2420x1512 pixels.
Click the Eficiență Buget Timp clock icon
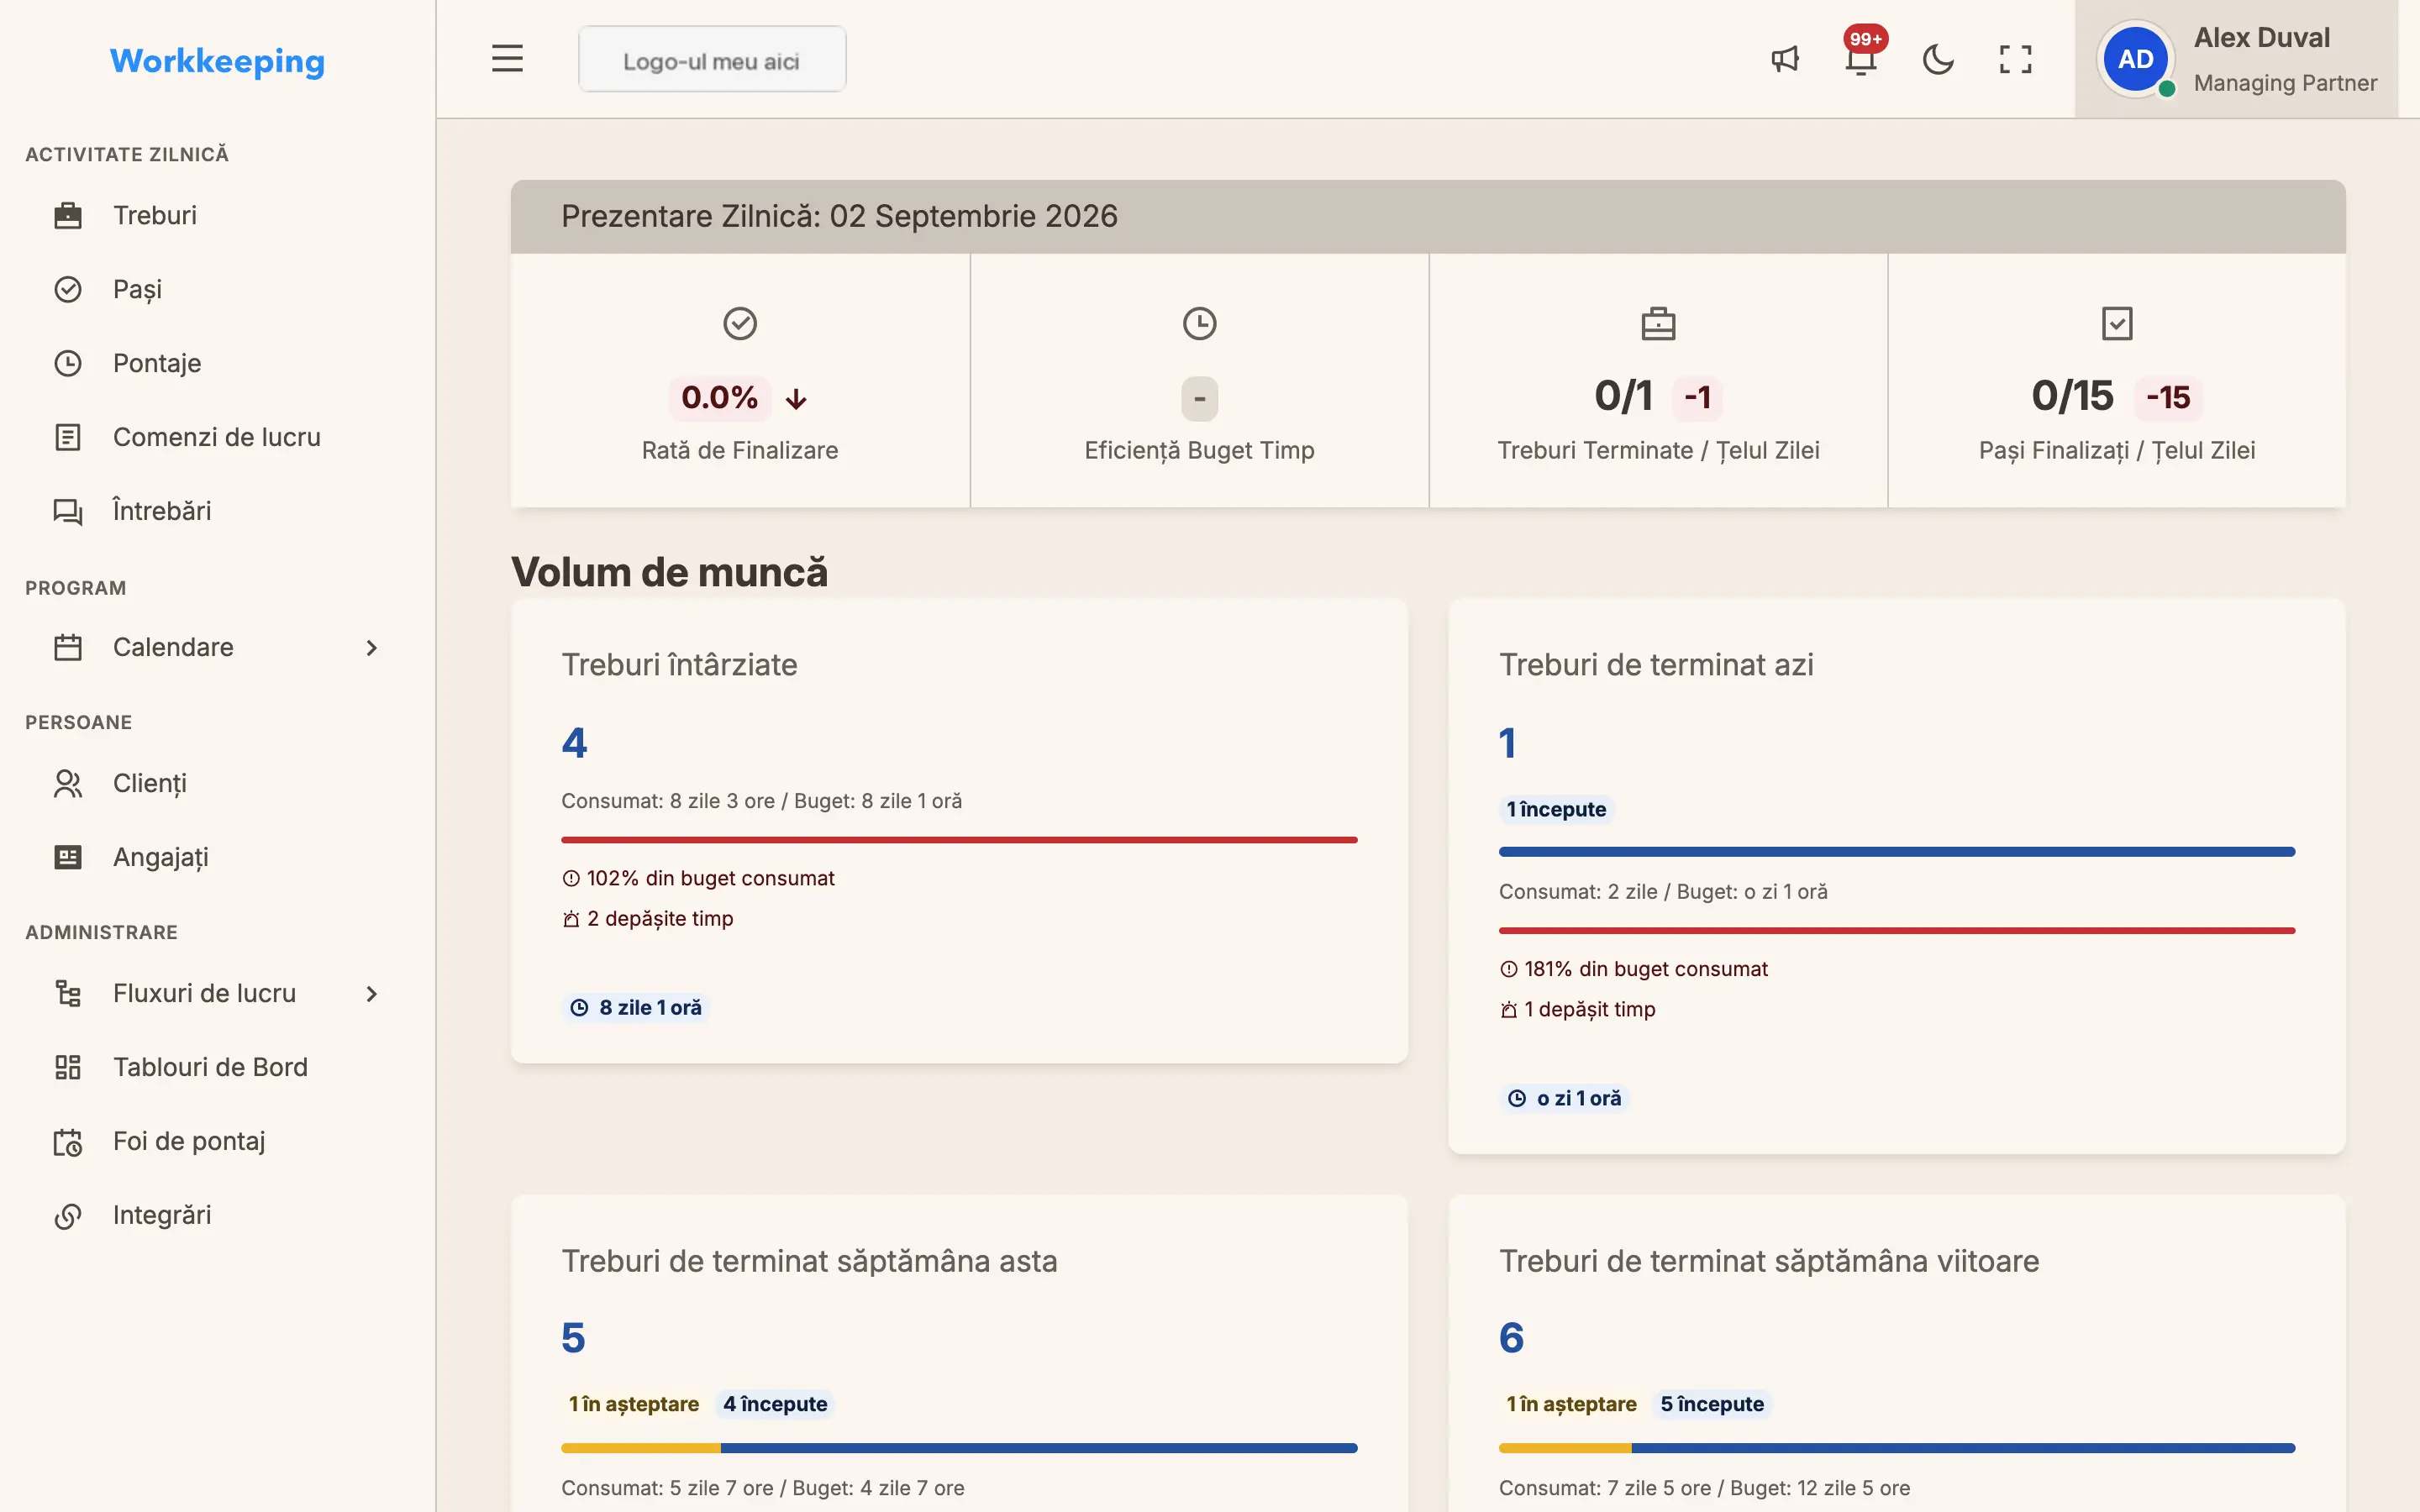pos(1199,323)
